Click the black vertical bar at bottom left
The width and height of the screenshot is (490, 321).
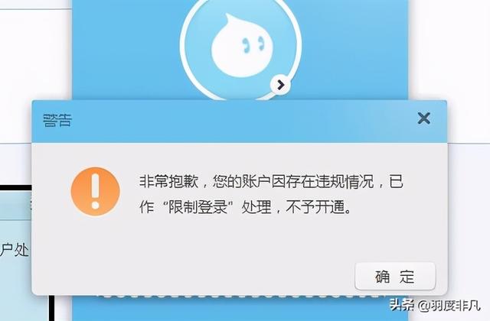coord(51,308)
